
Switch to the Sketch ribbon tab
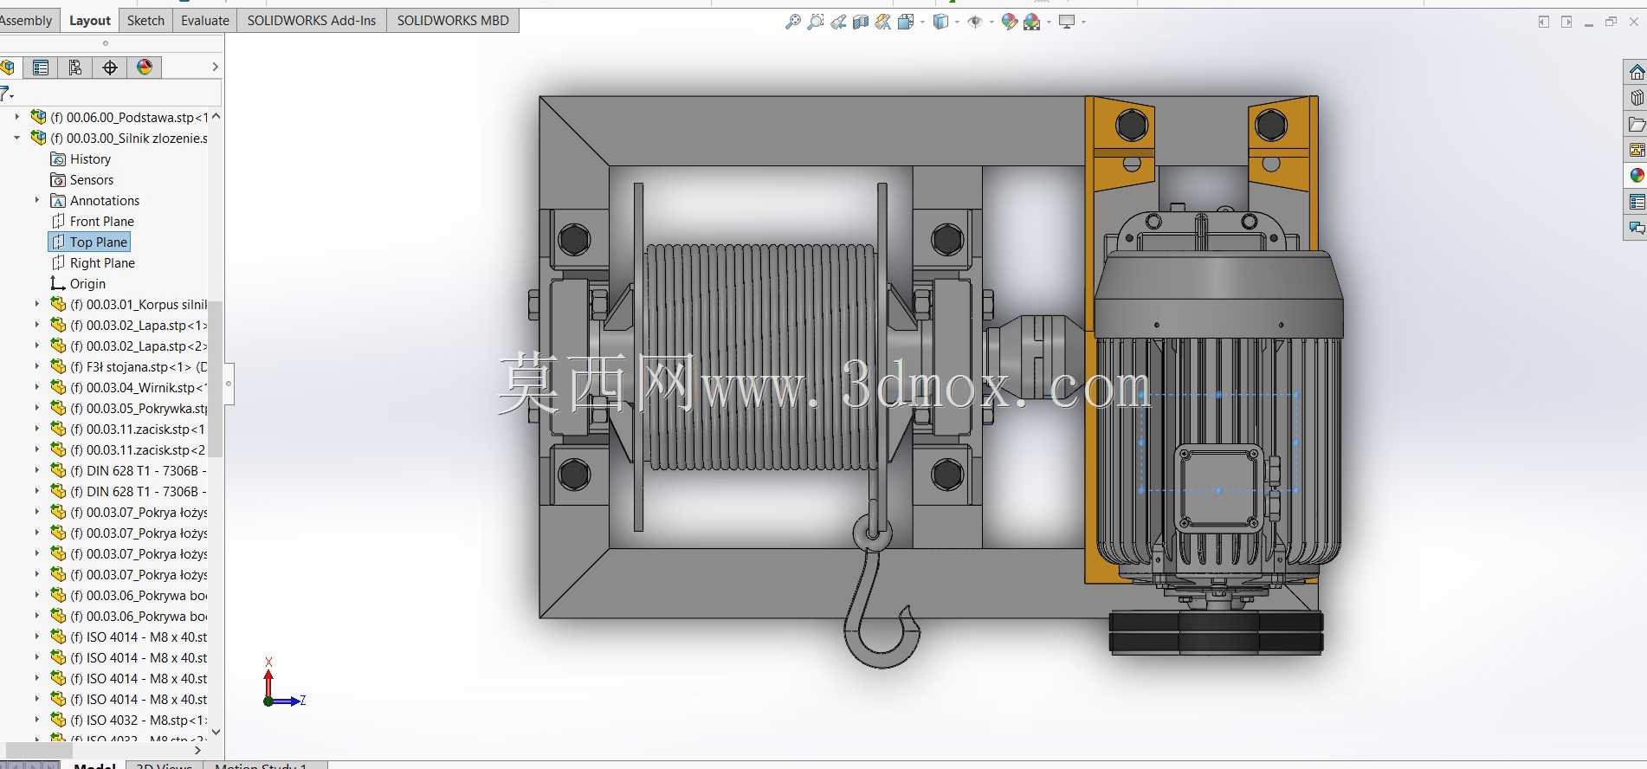tap(145, 21)
